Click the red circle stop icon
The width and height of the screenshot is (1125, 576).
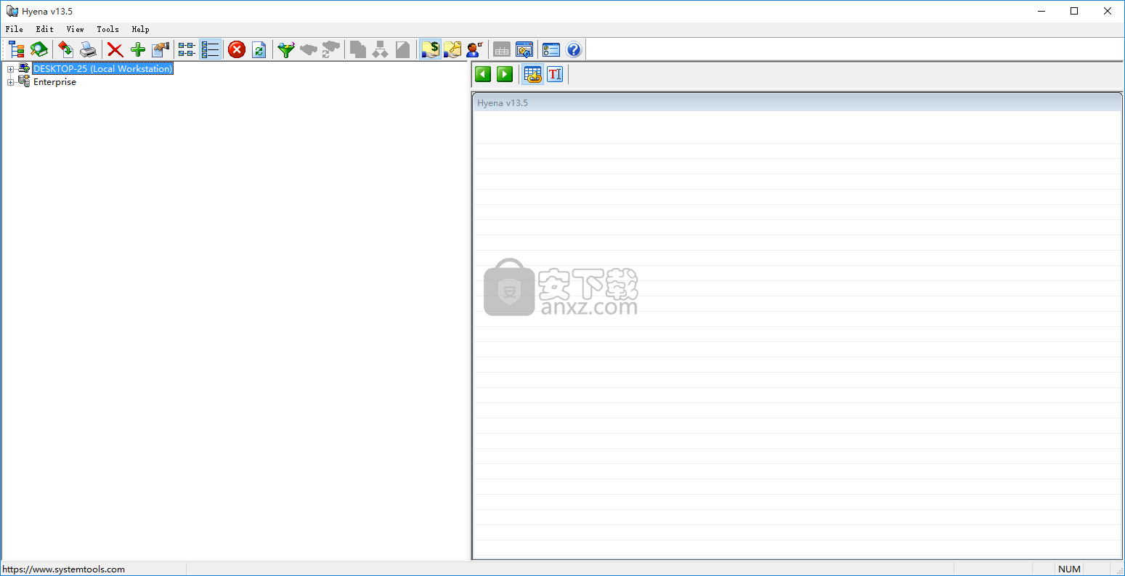pos(237,49)
